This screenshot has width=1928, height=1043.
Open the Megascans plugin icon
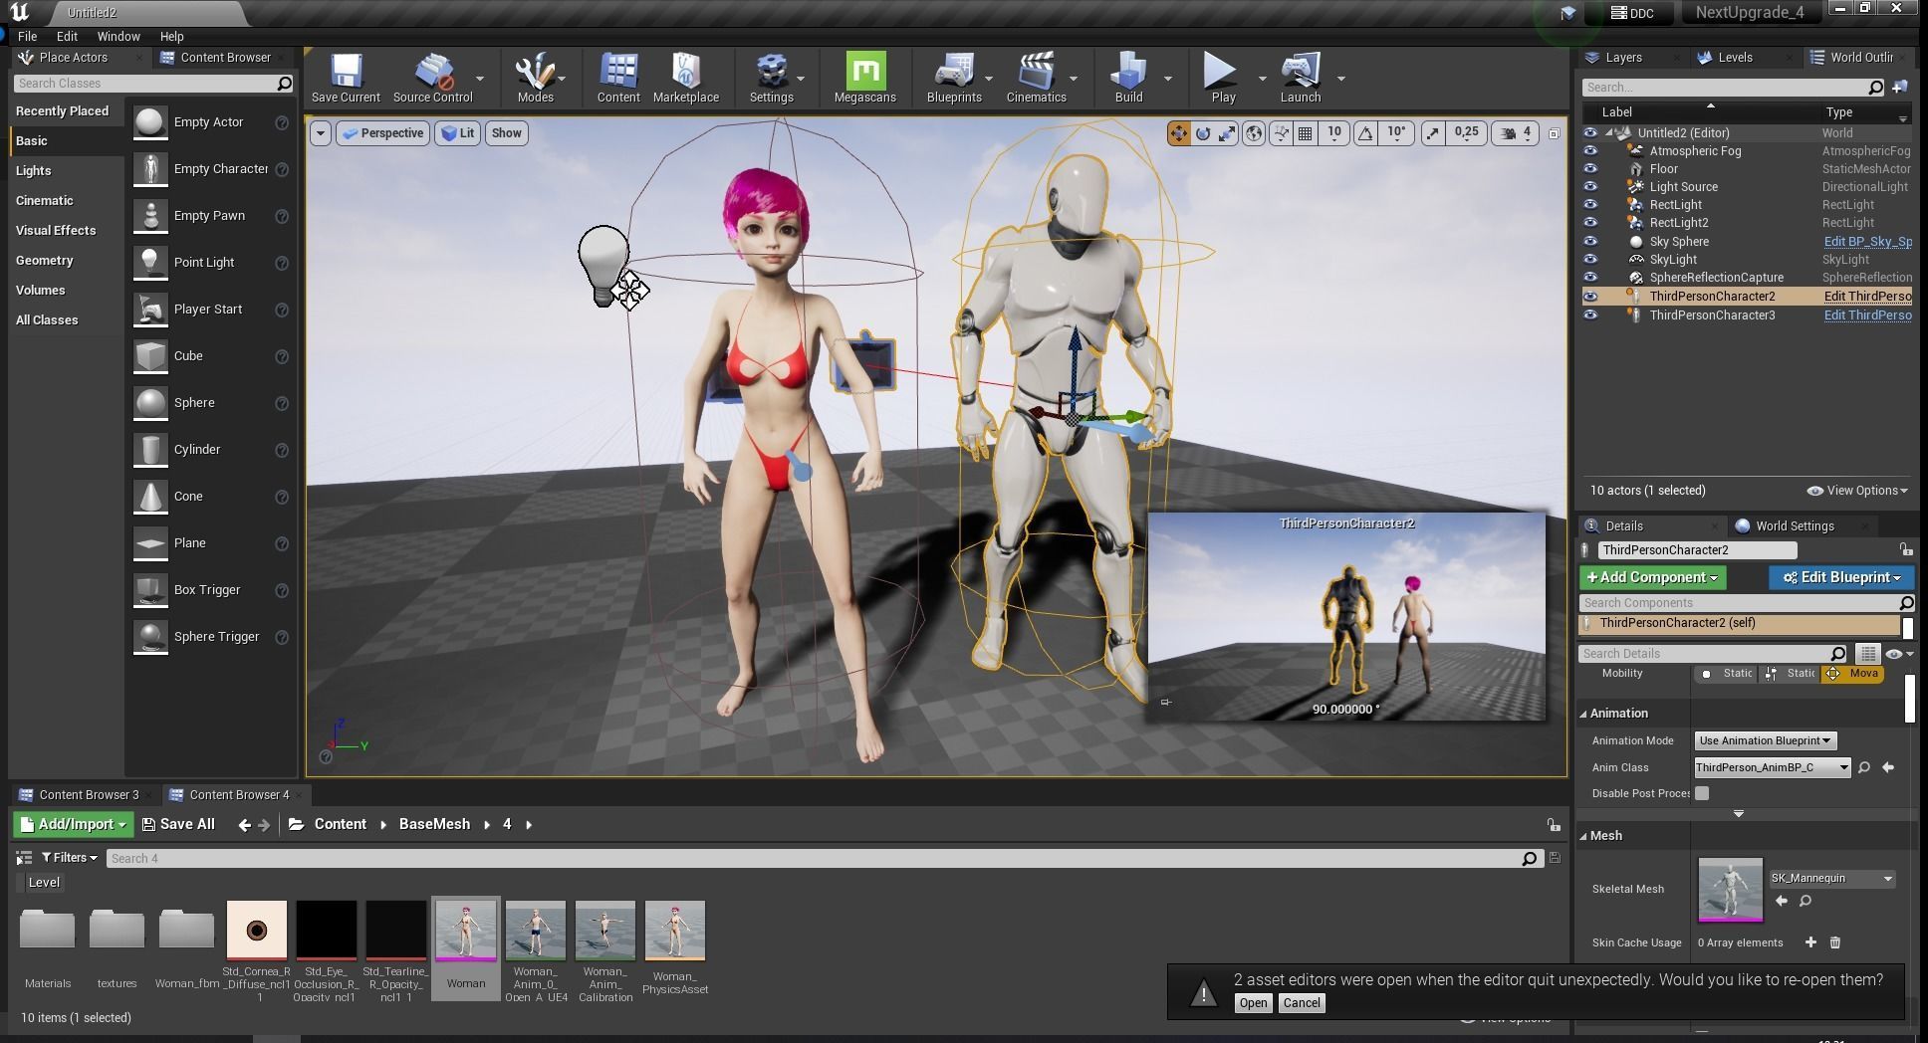click(x=864, y=78)
